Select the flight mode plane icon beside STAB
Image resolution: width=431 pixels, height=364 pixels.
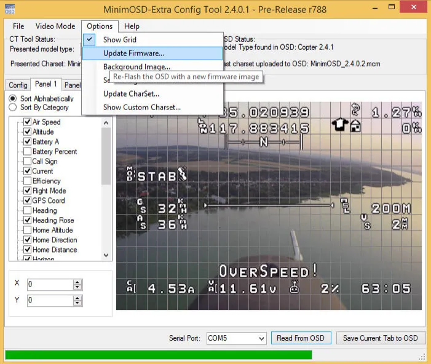[183, 175]
